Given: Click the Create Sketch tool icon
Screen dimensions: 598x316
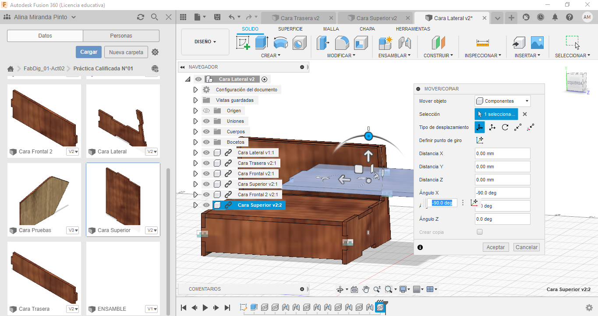Looking at the screenshot, I should (243, 43).
